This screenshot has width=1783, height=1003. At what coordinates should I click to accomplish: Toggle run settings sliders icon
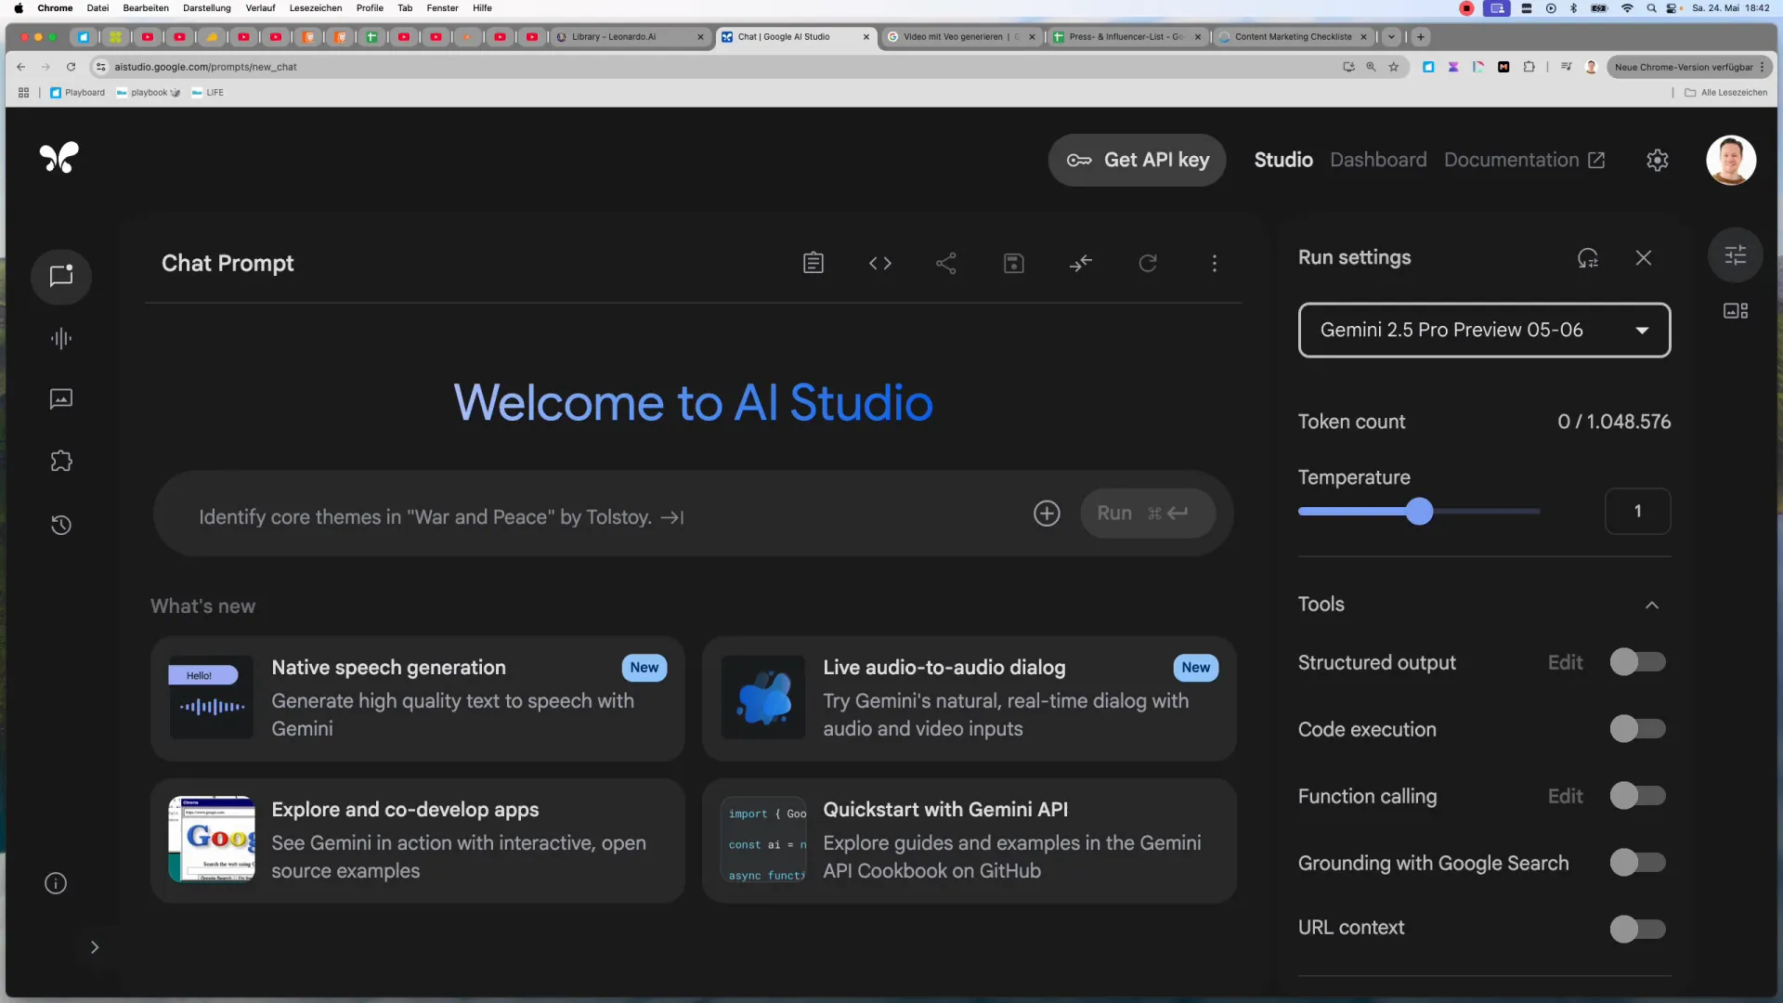click(x=1736, y=254)
